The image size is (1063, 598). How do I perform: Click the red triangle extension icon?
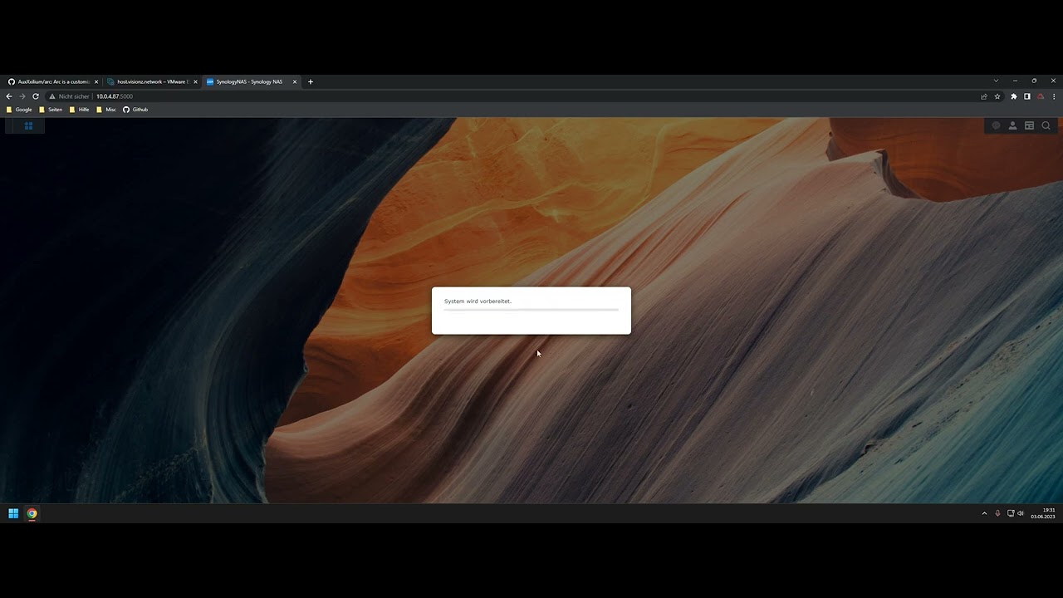point(1041,96)
